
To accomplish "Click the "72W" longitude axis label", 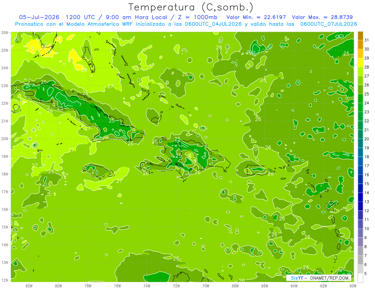I will pos(176,286).
